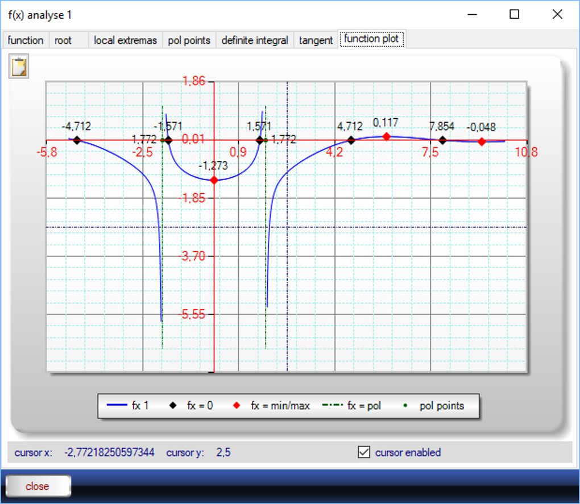
Task: Click the y-axis label -3,70
Action: [192, 256]
